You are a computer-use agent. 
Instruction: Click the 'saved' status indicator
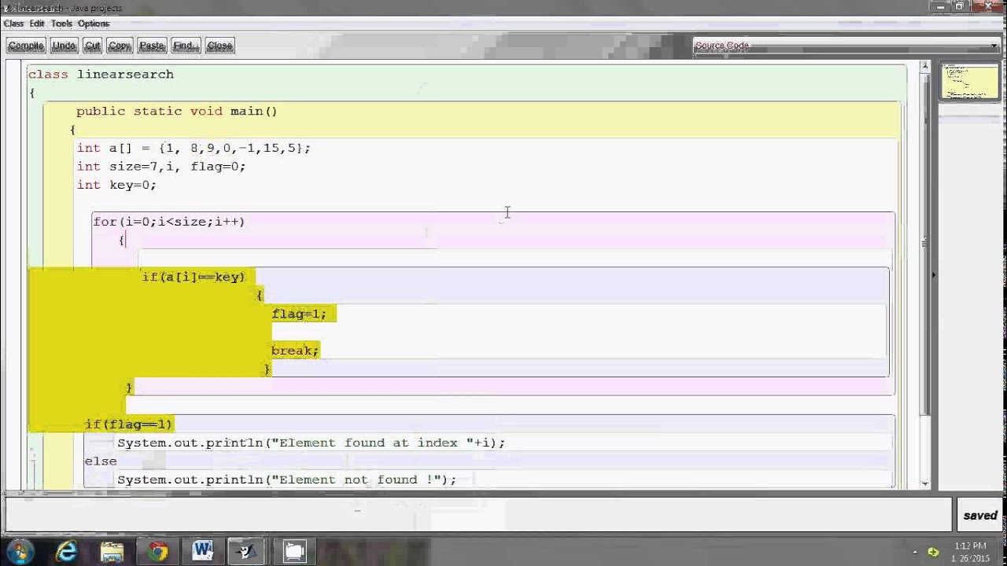click(980, 516)
